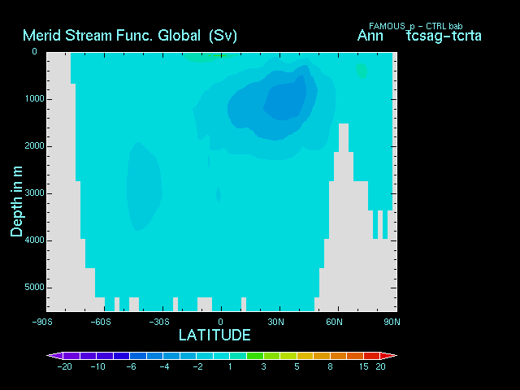Select the 'tcsag-tcrta' experiment label
Screen dimensions: 520x390
tap(444, 36)
